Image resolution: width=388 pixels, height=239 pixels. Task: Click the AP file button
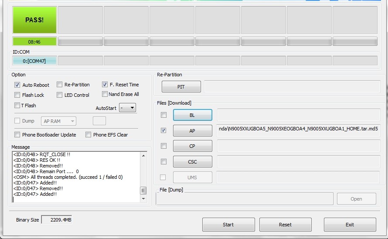(x=192, y=130)
